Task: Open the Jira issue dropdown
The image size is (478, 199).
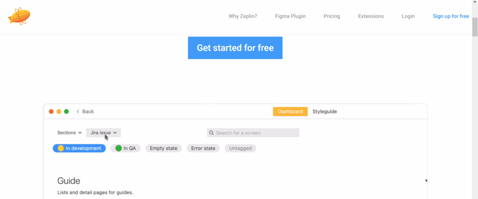Action: coord(103,133)
